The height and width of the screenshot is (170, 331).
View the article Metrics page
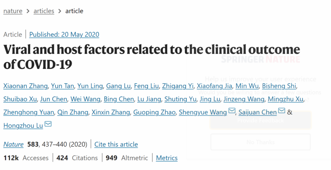tap(167, 158)
